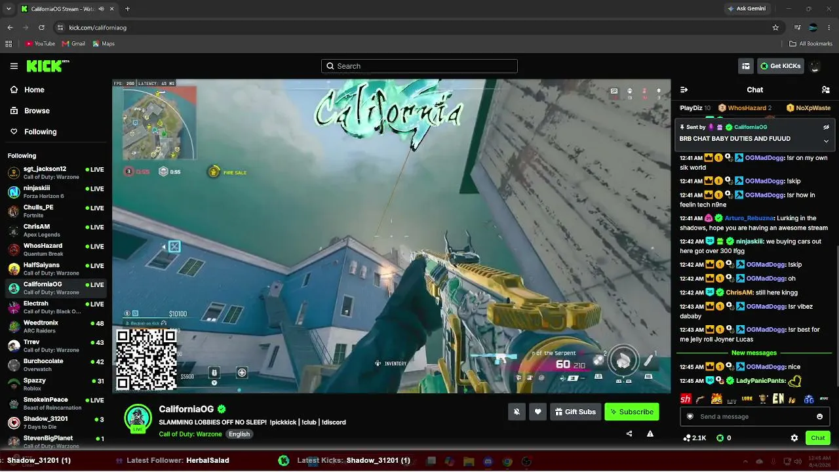The width and height of the screenshot is (839, 472).
Task: Open All Bookmarks folder
Action: click(x=811, y=44)
